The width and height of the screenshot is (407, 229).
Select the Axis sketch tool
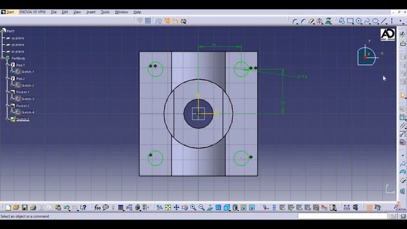392,21
